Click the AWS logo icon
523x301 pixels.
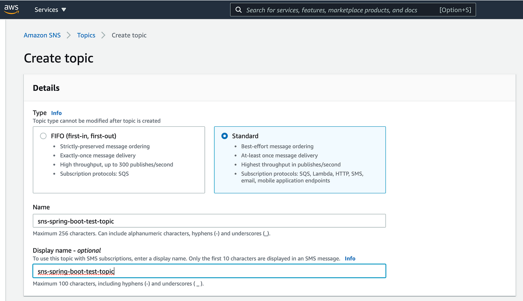click(12, 9)
